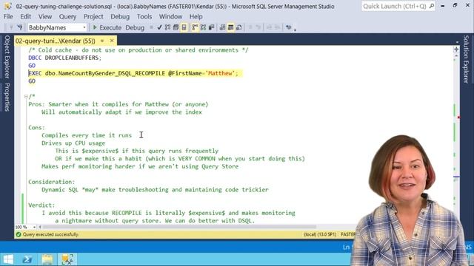Click the Specify Template Parameter Values icon
The width and height of the screenshot is (474, 266).
(288, 27)
